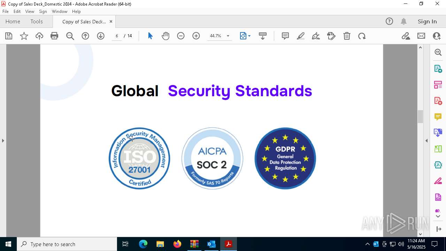Open the Window menu
The image size is (446, 251).
tap(60, 12)
